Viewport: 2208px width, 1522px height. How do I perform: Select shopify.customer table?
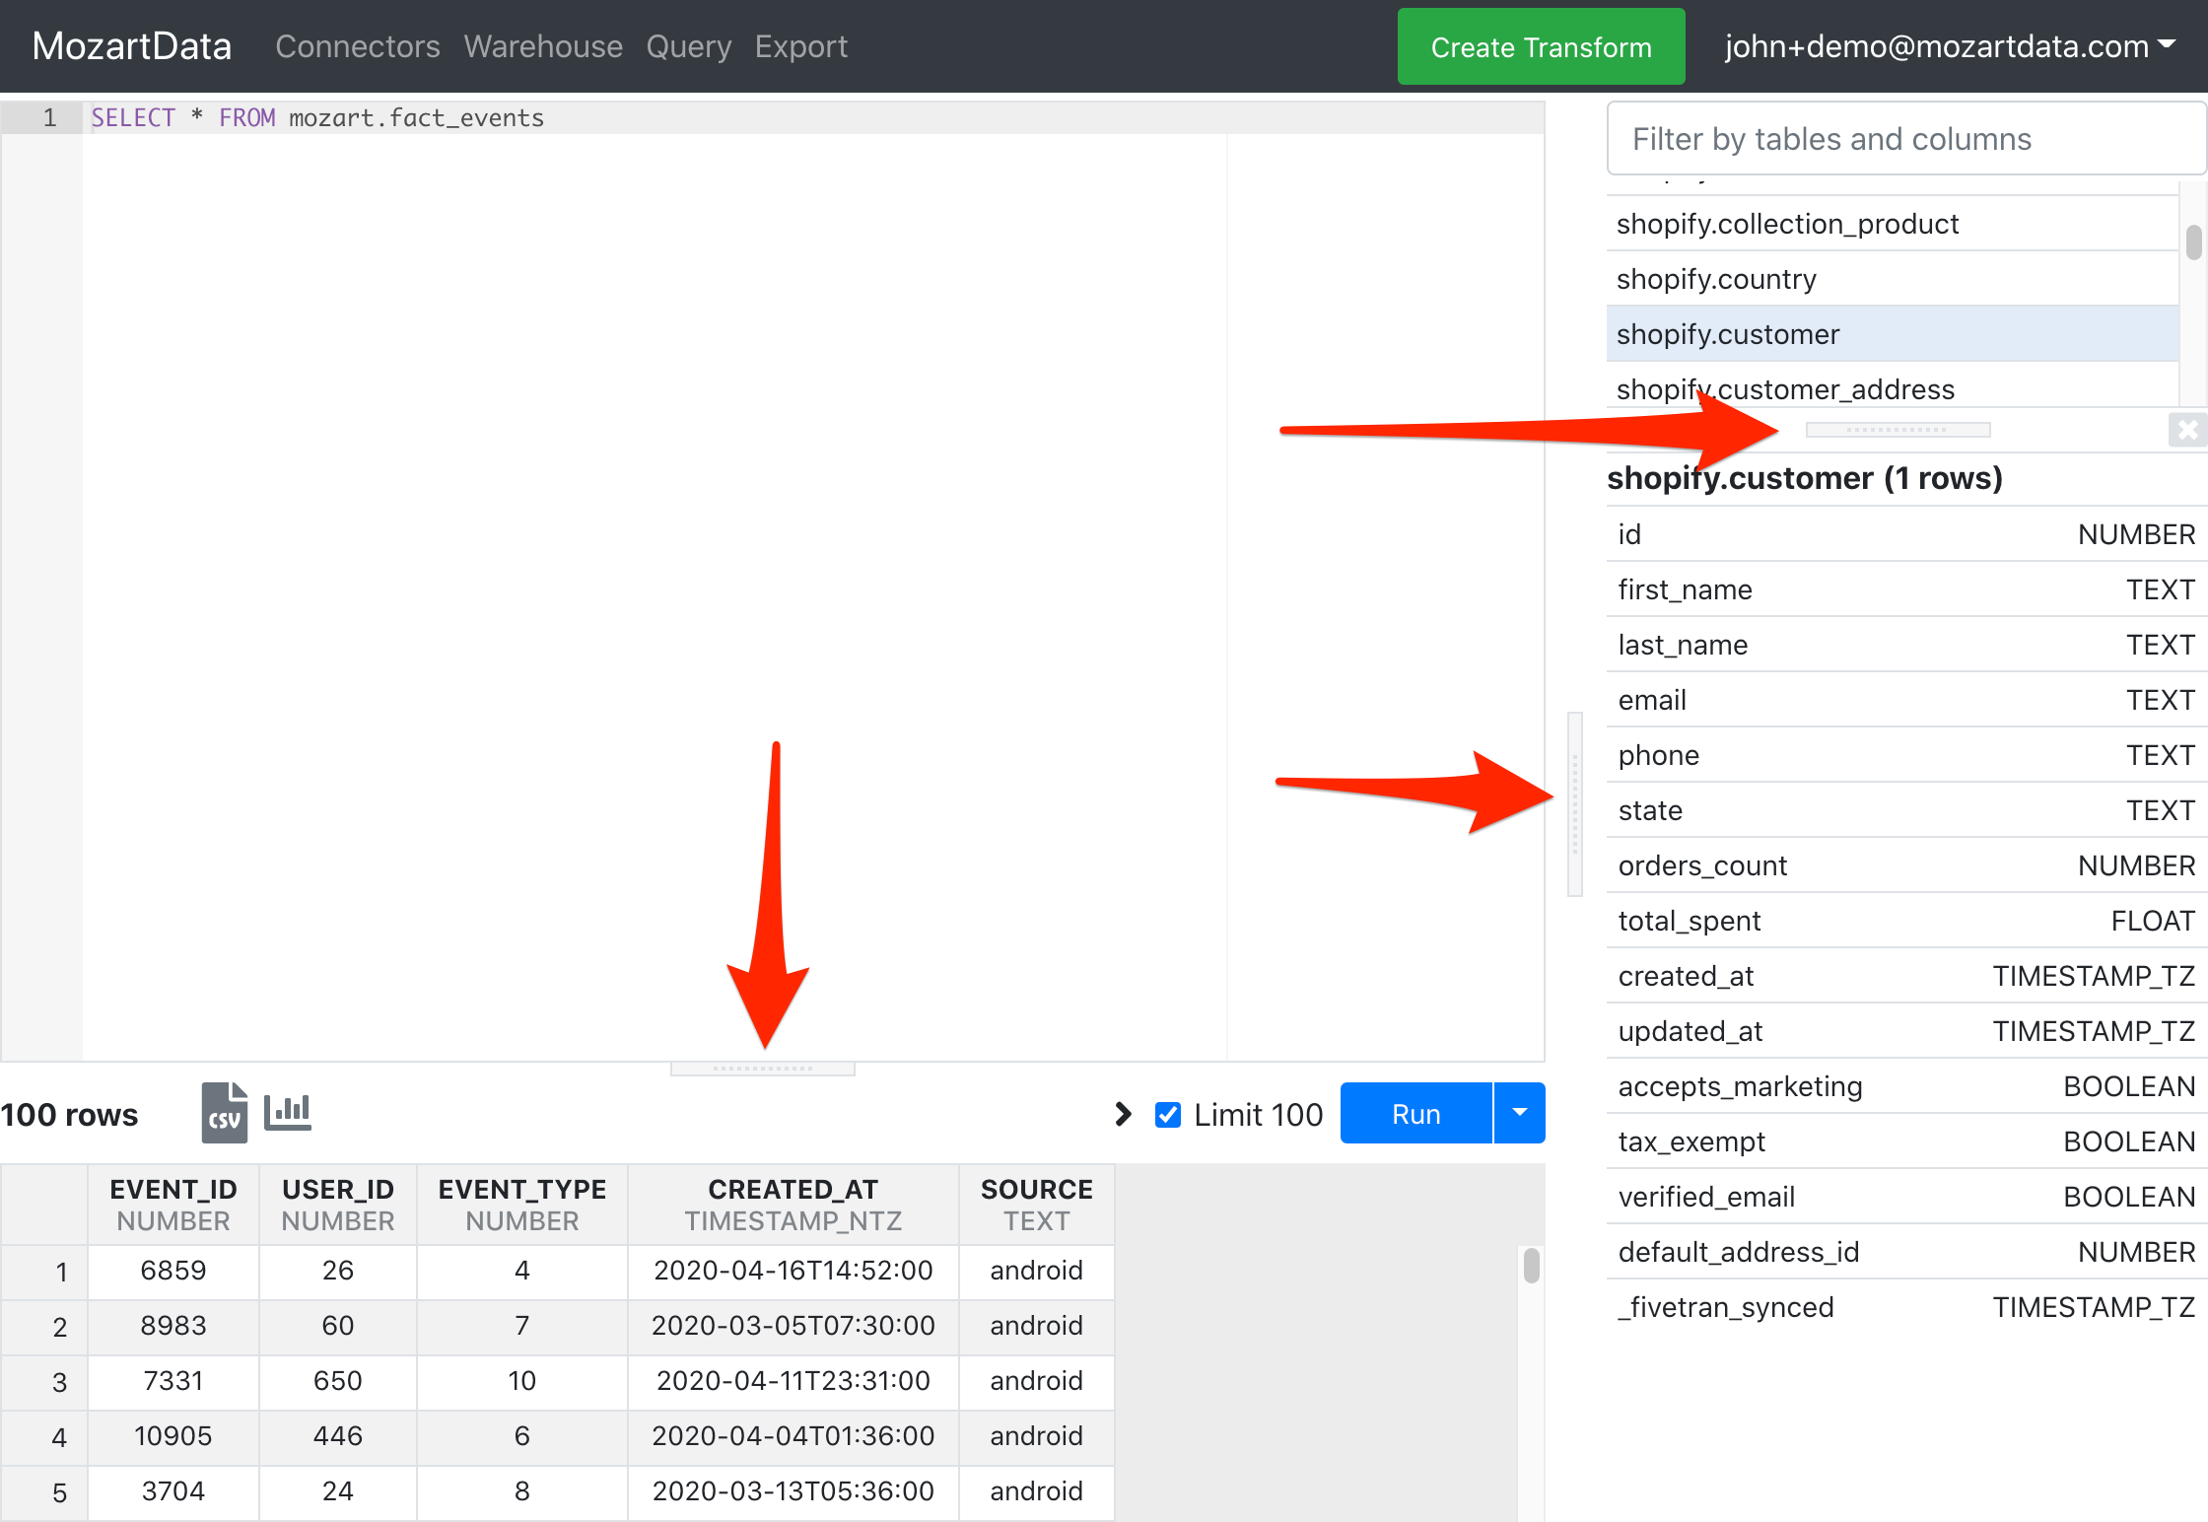coord(1893,334)
